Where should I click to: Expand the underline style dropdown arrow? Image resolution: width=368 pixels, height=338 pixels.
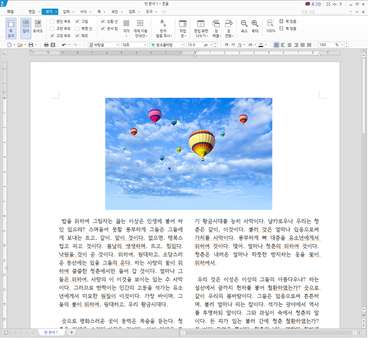pyautogui.click(x=244, y=45)
